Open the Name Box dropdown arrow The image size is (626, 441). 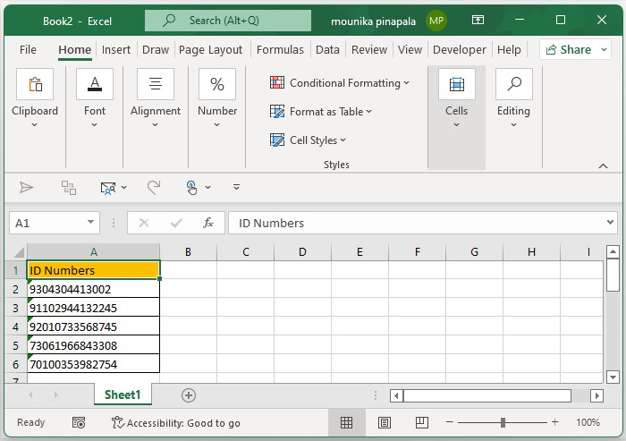point(92,223)
